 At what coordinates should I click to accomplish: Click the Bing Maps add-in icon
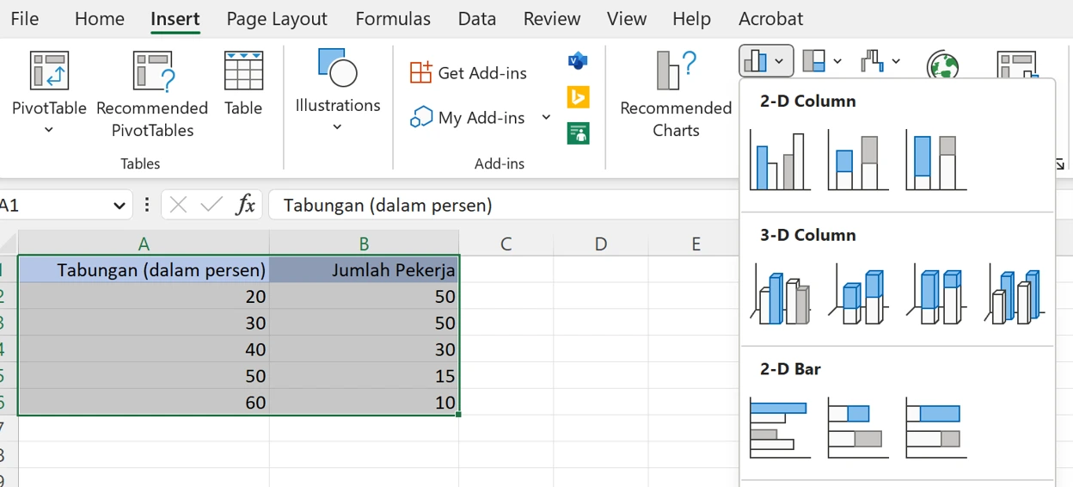[x=578, y=97]
